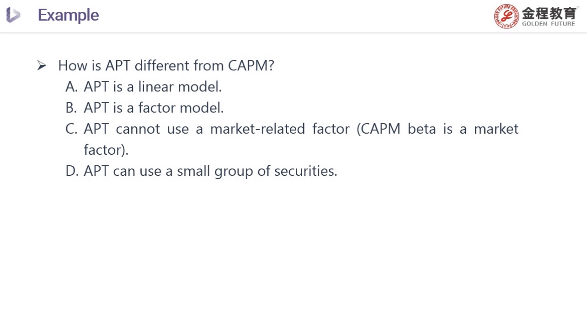Image resolution: width=587 pixels, height=326 pixels.
Task: Choose answer letter C
Action: click(x=71, y=129)
